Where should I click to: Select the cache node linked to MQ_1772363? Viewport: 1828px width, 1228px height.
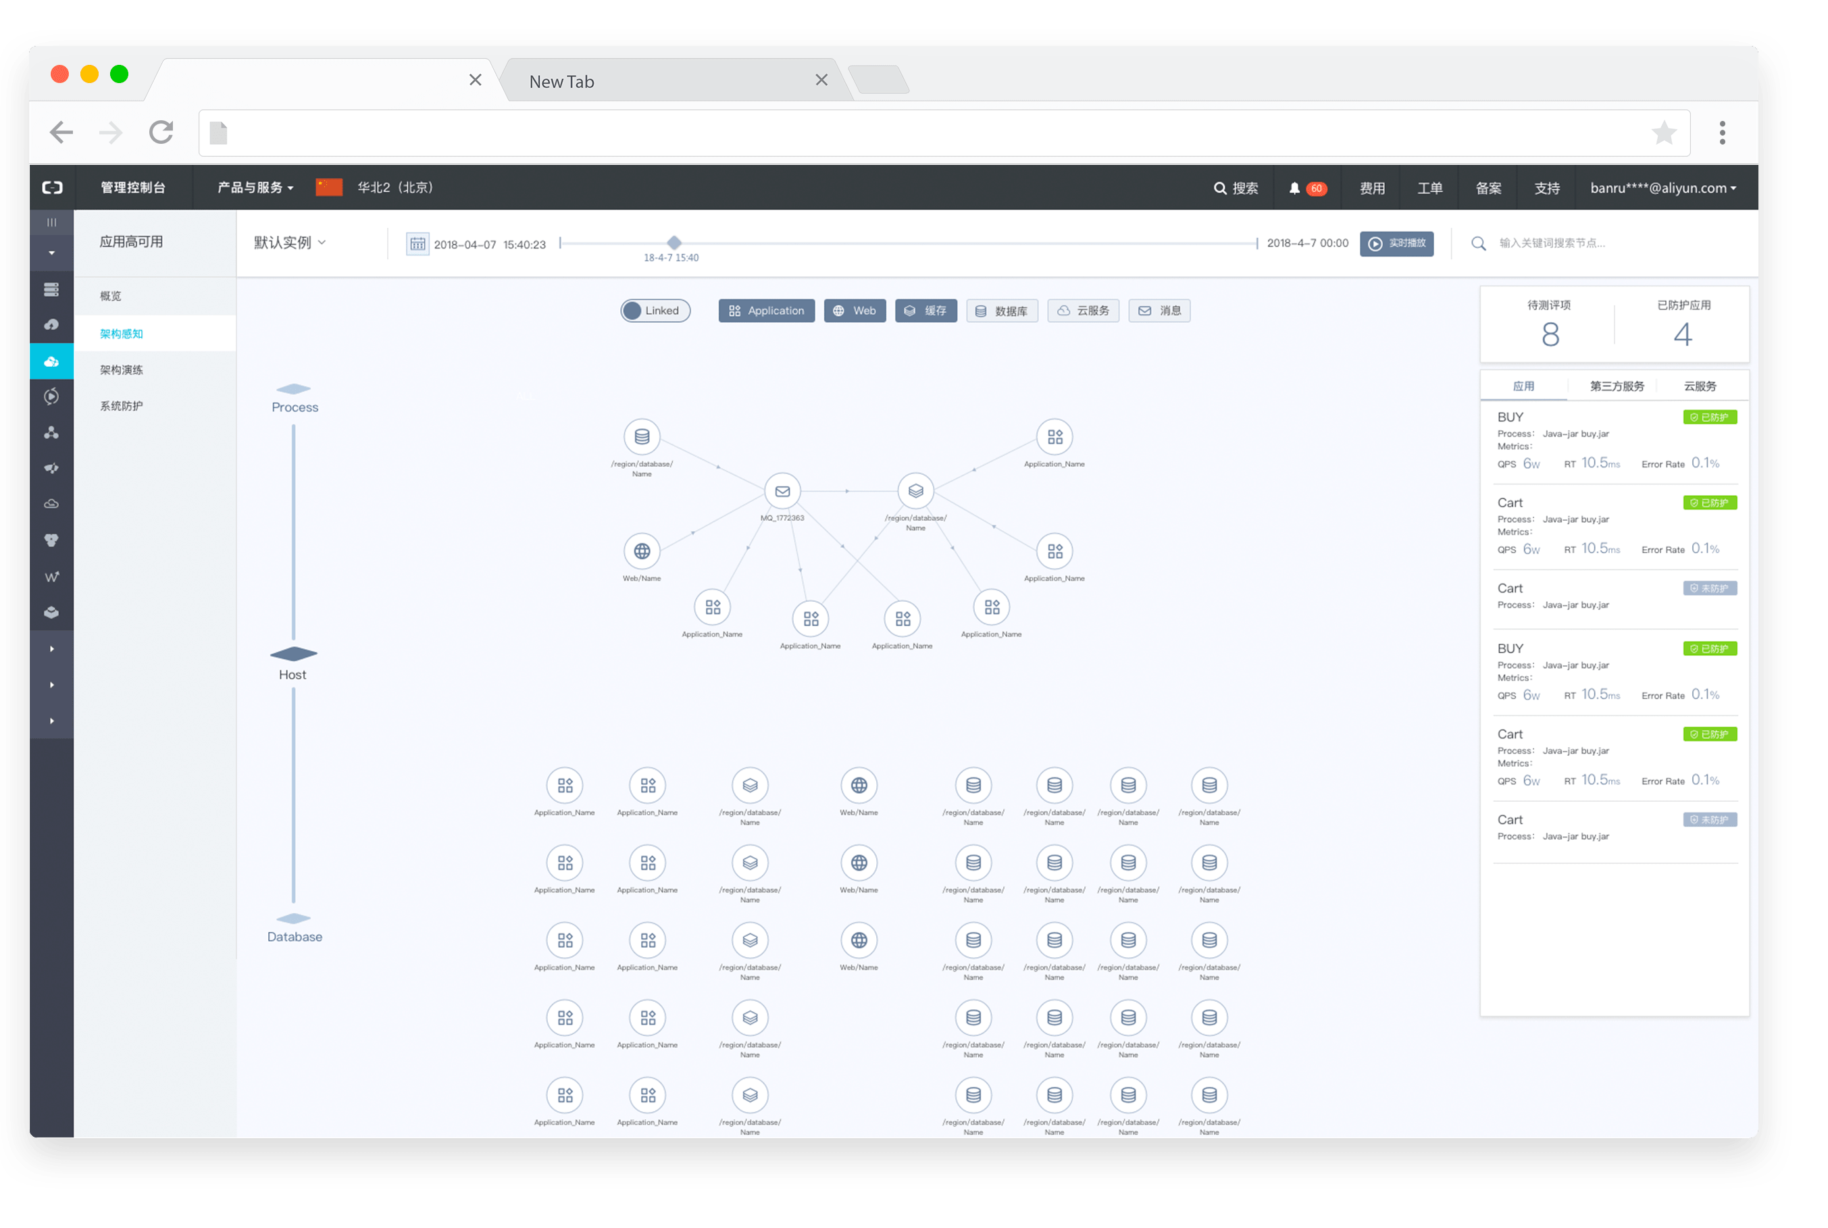[915, 492]
